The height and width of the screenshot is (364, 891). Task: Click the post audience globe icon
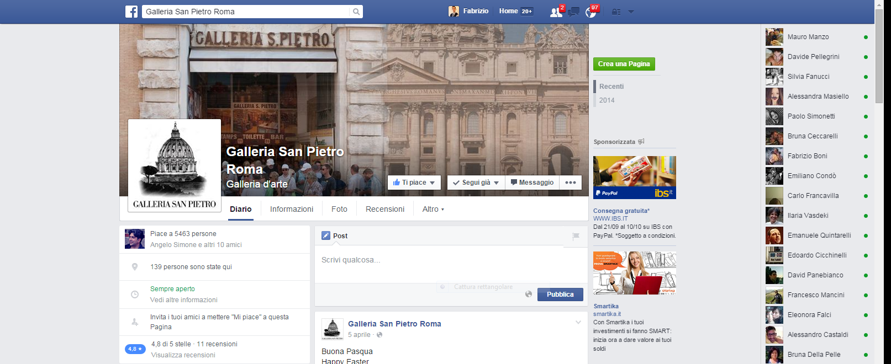[x=529, y=295]
